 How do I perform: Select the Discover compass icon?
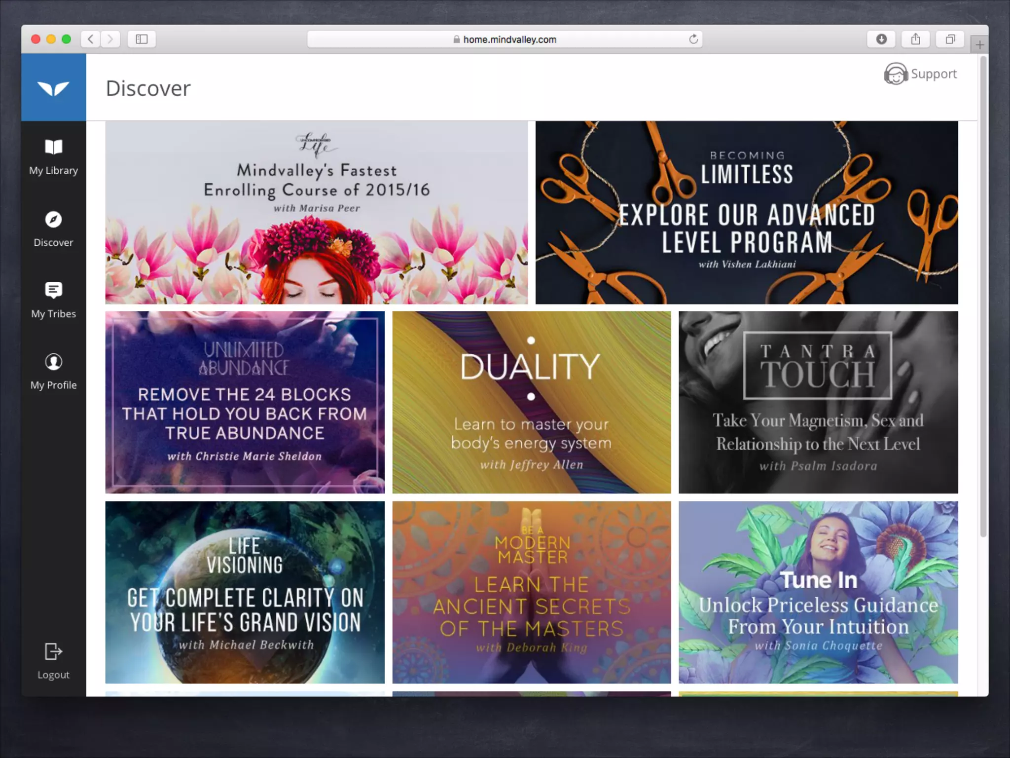pos(53,220)
